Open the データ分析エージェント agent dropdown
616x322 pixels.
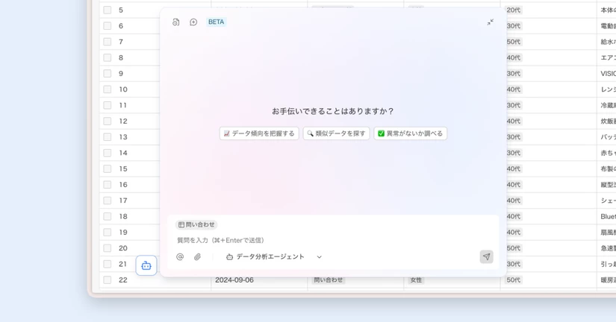click(274, 256)
